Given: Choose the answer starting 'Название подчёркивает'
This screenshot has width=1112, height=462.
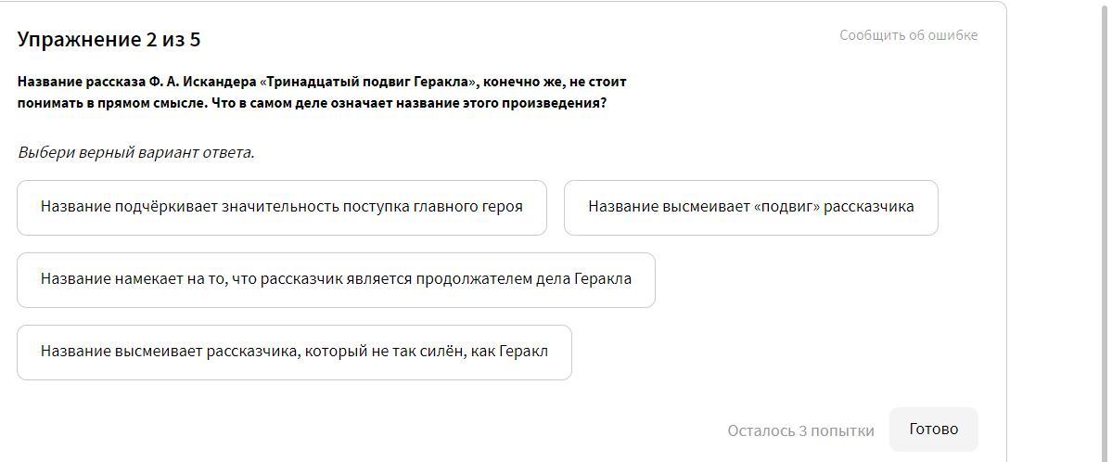Looking at the screenshot, I should [282, 207].
